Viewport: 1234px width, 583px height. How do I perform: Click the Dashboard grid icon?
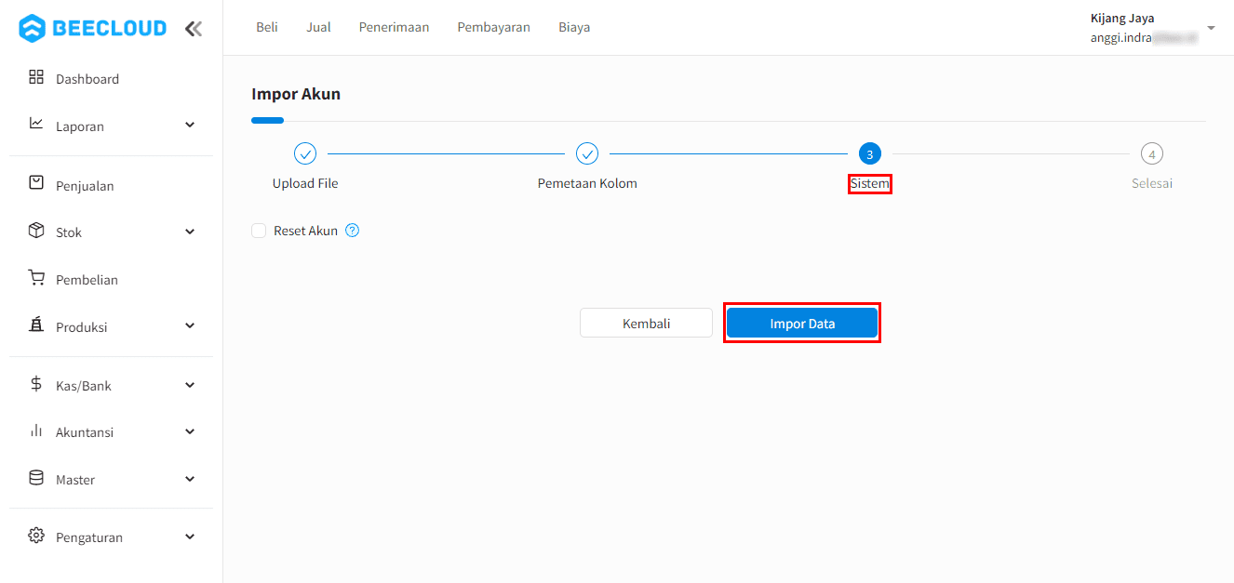coord(36,77)
